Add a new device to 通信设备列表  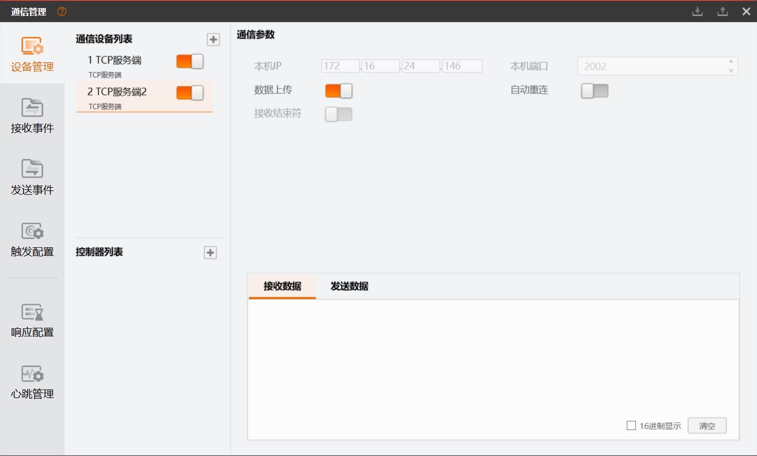214,39
